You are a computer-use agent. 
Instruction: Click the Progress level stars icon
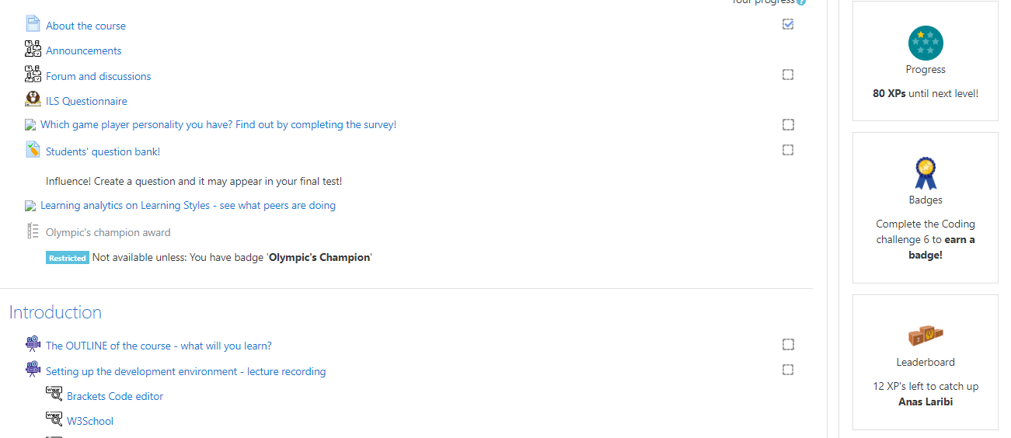pos(926,43)
